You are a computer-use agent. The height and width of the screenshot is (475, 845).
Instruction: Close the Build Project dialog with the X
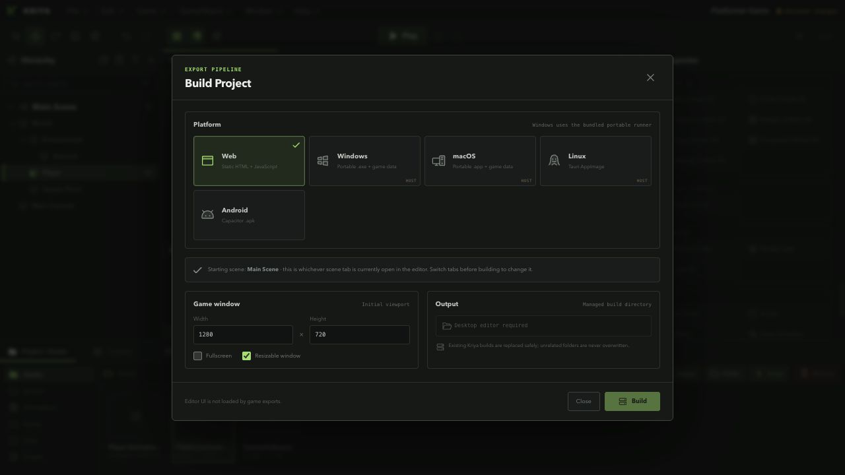click(650, 78)
